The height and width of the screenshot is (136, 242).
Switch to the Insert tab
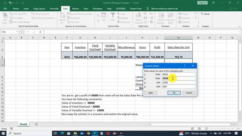(26, 9)
